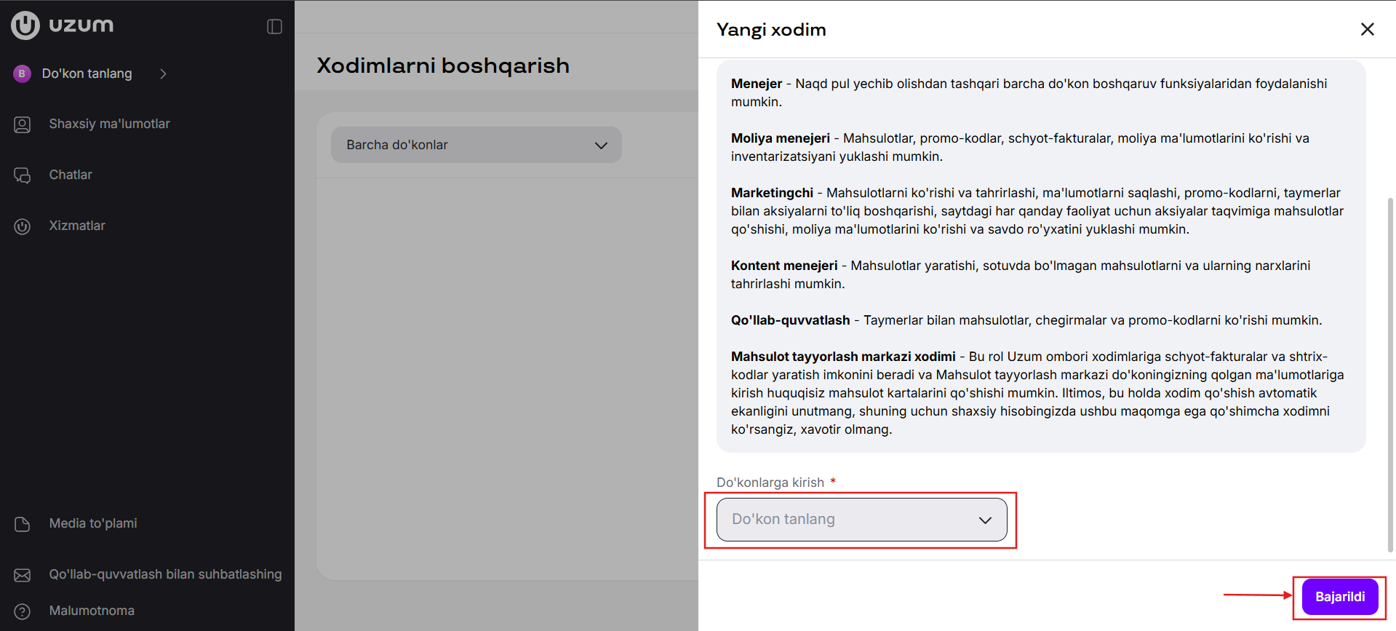Open Qo'llab-quvvatlash bilan suhbatlashing link
Viewport: 1396px width, 631px height.
165,574
